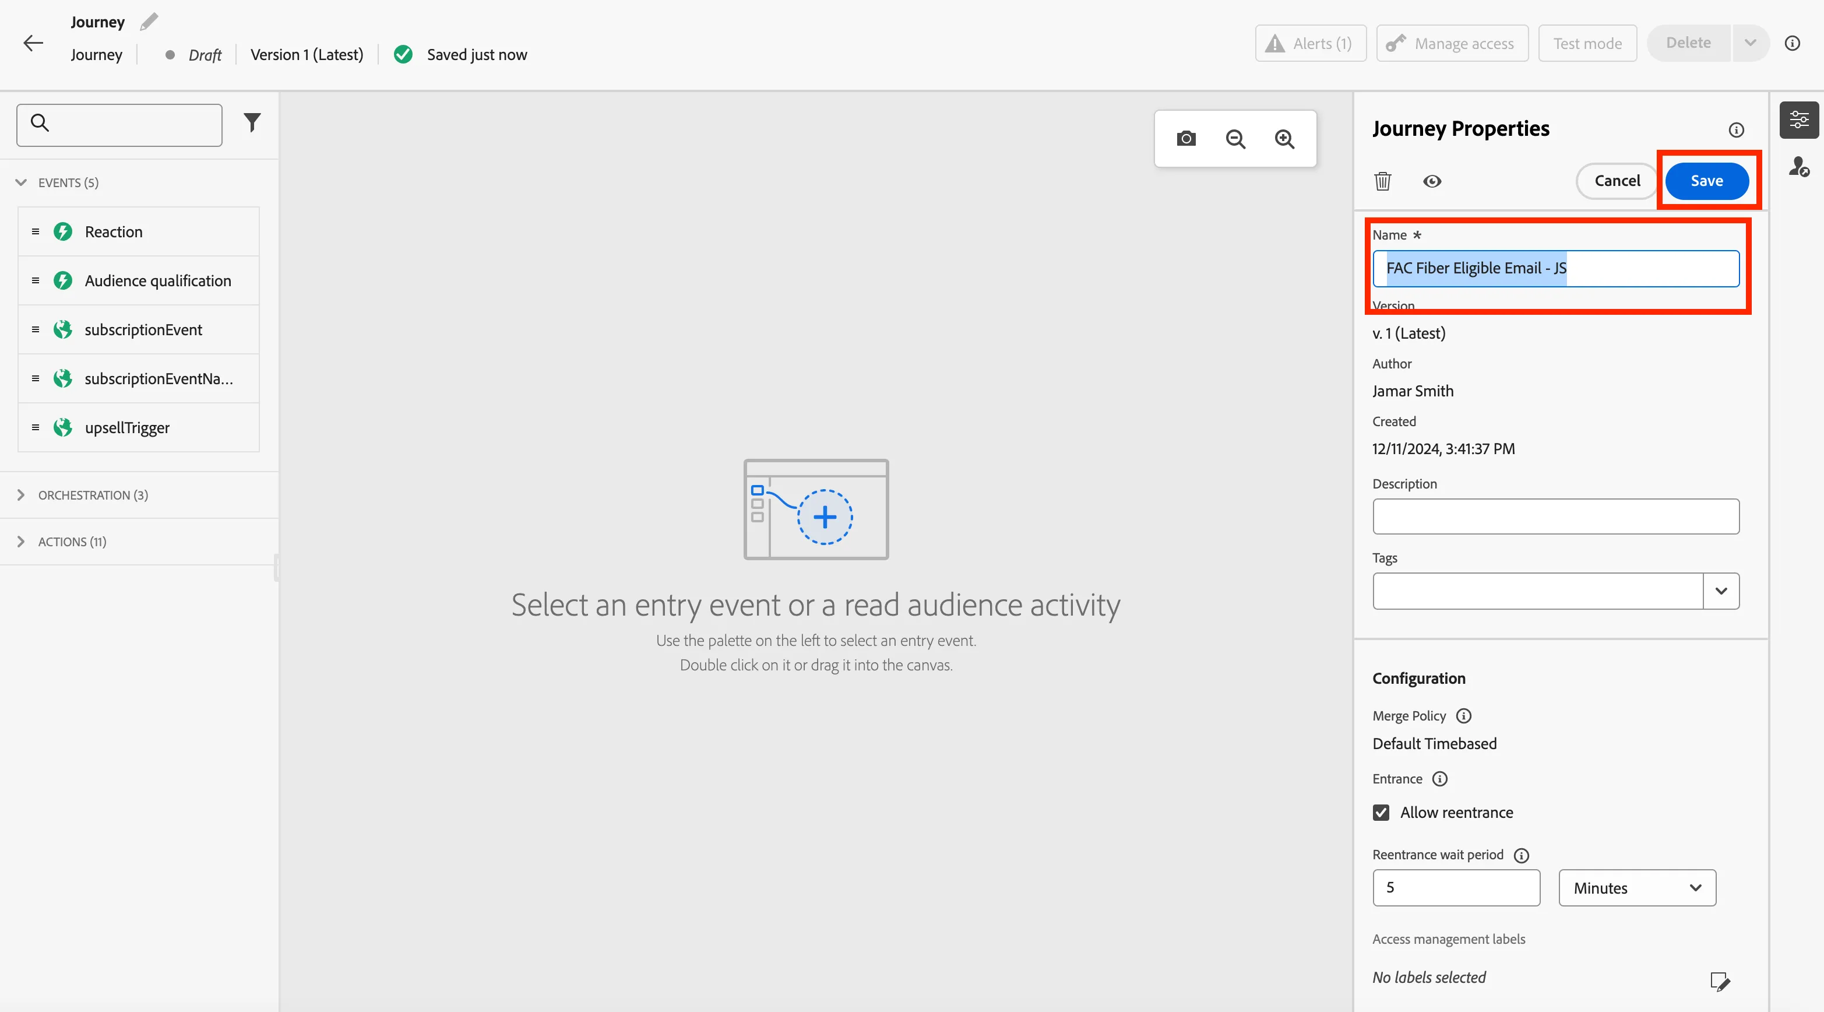Zoom in on the canvas
The height and width of the screenshot is (1012, 1824).
tap(1284, 139)
